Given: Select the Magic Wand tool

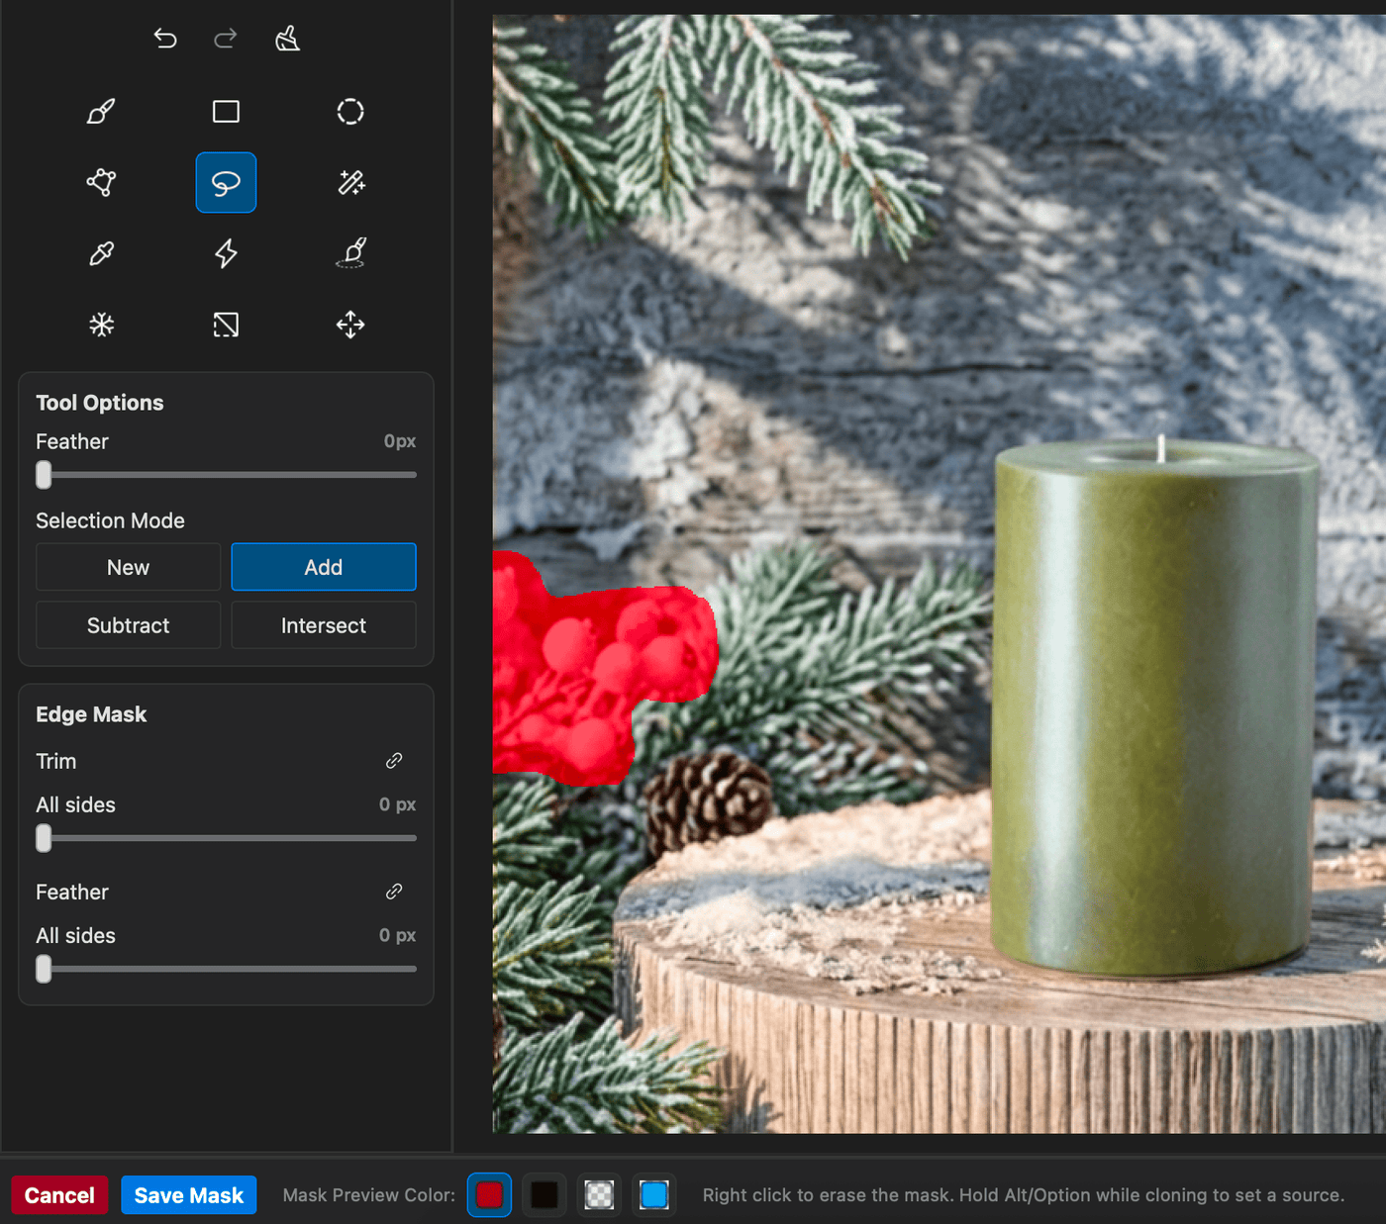Looking at the screenshot, I should (x=350, y=182).
